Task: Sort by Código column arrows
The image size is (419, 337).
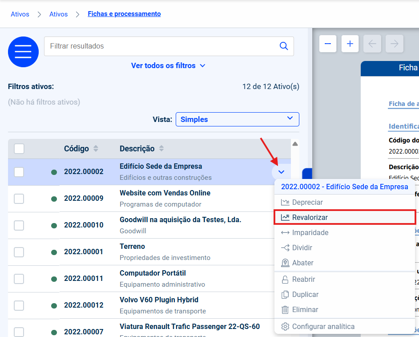Action: [96, 148]
